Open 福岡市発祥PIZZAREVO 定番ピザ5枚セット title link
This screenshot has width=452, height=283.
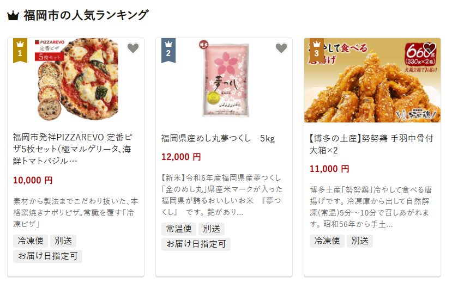click(73, 149)
